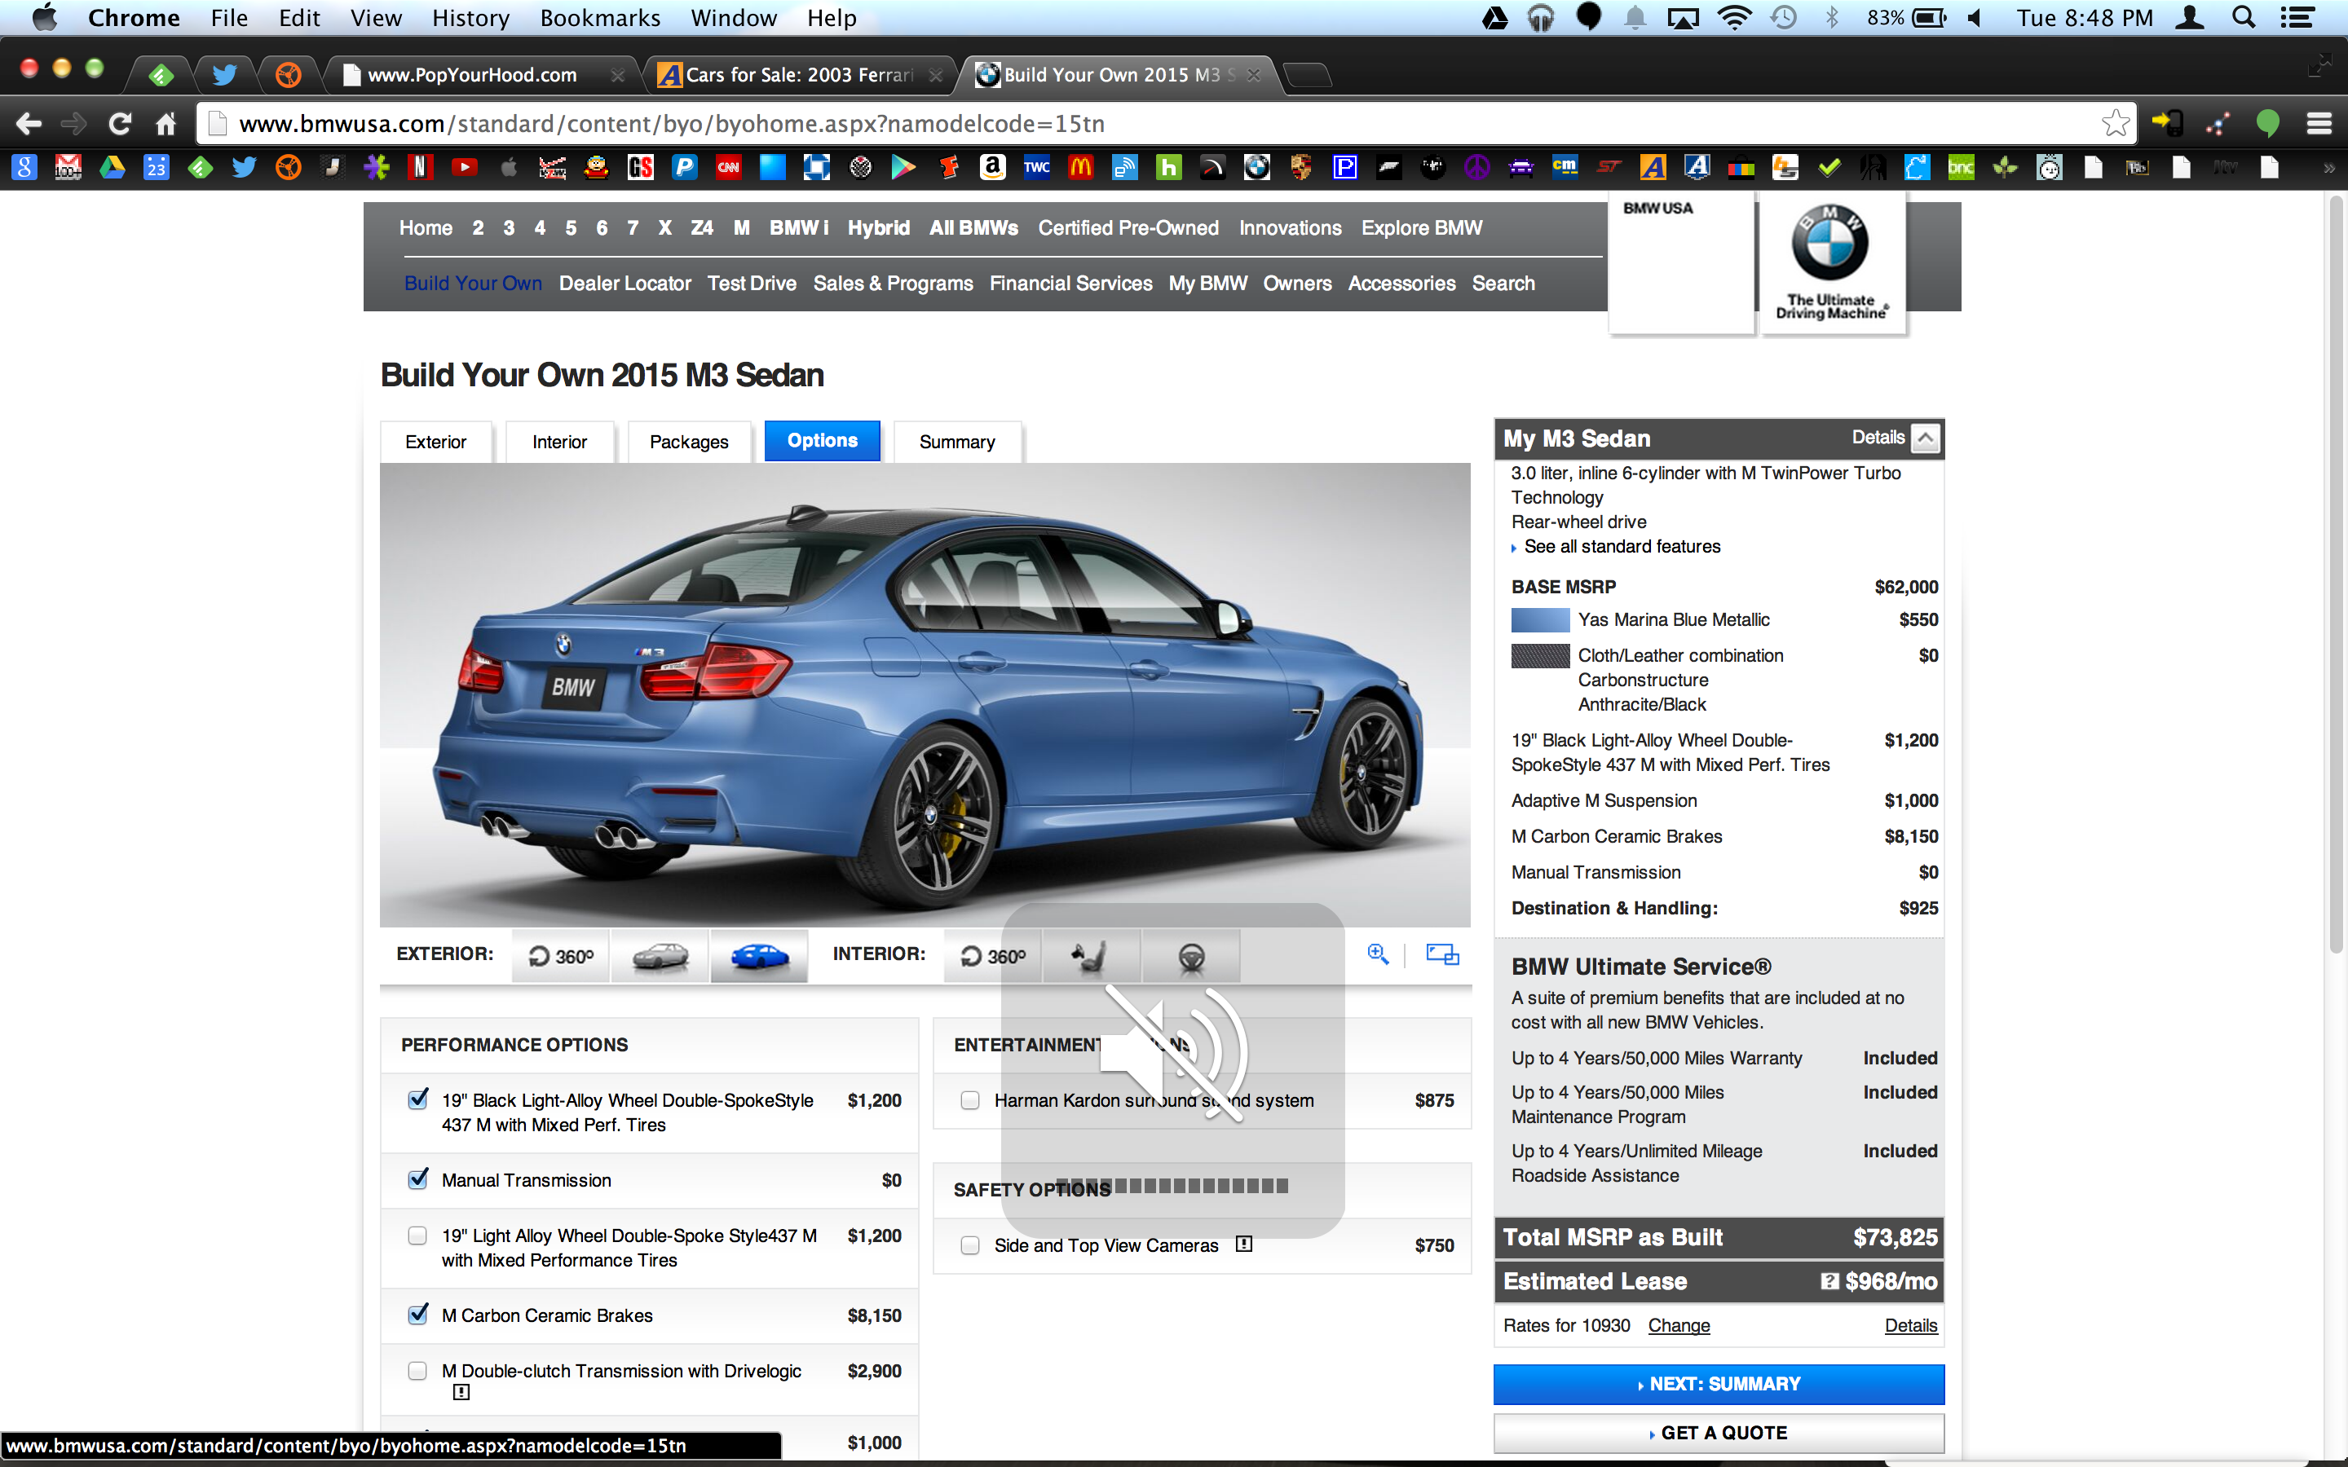Open the Chrome hamburger menu

(x=2319, y=123)
